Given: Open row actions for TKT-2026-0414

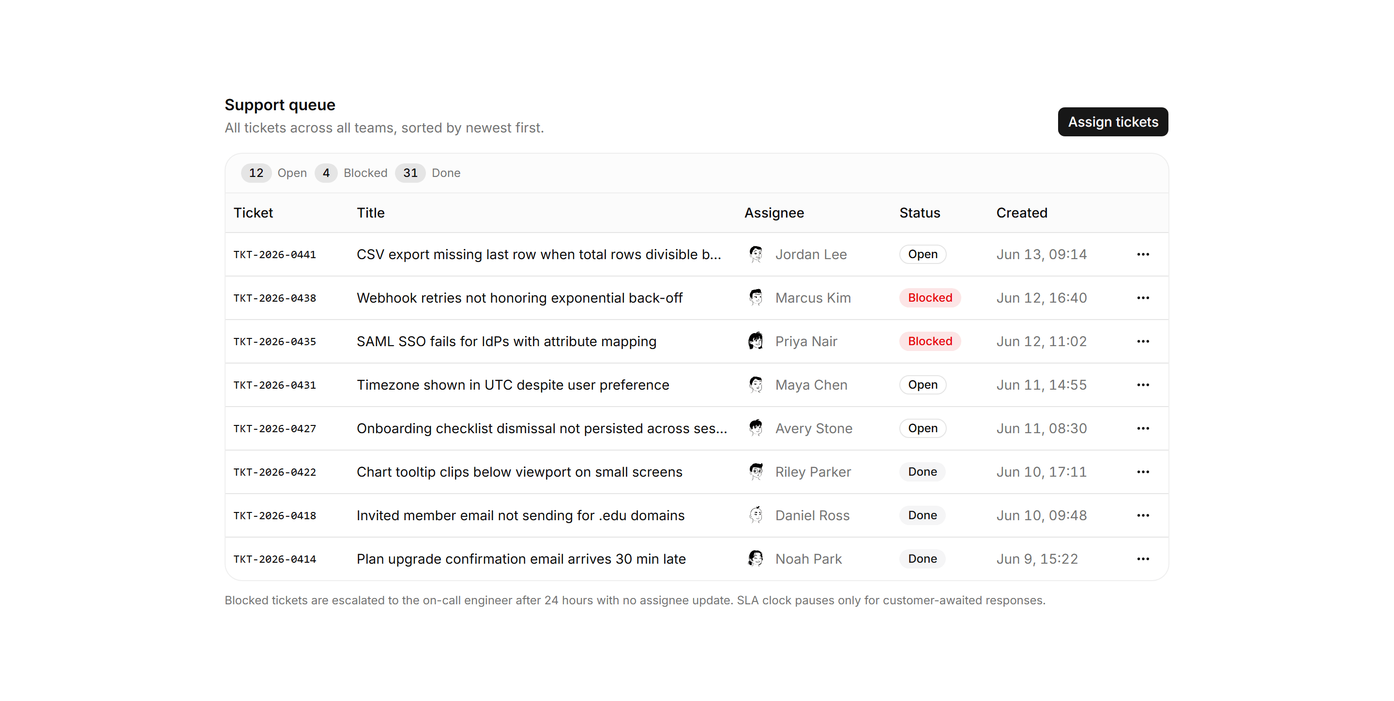Looking at the screenshot, I should tap(1143, 559).
